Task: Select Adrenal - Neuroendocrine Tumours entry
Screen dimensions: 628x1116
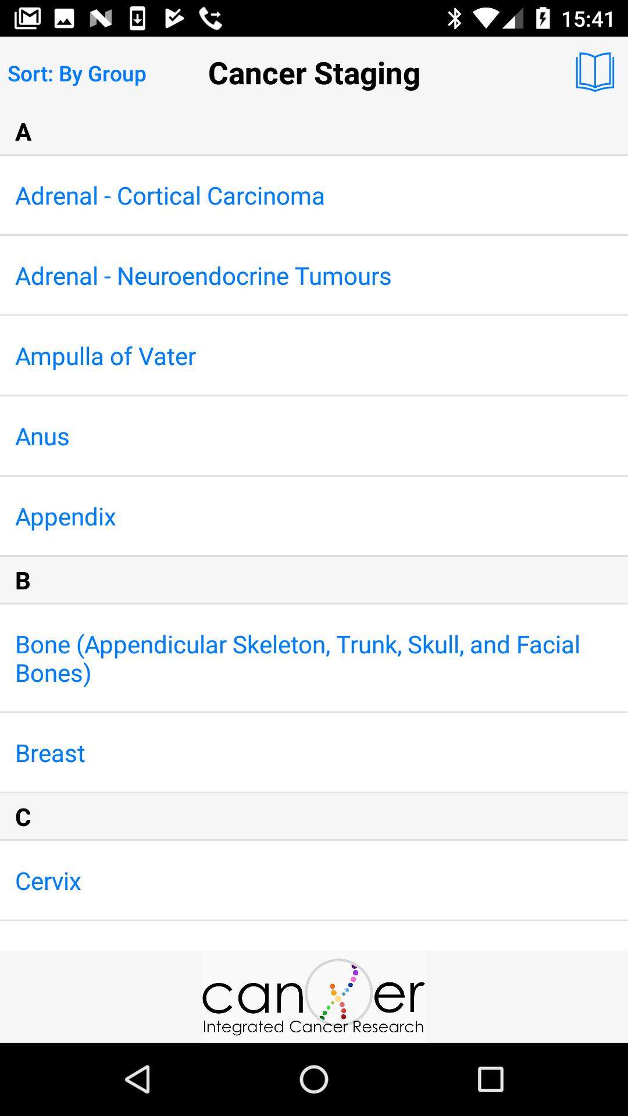Action: click(x=203, y=277)
